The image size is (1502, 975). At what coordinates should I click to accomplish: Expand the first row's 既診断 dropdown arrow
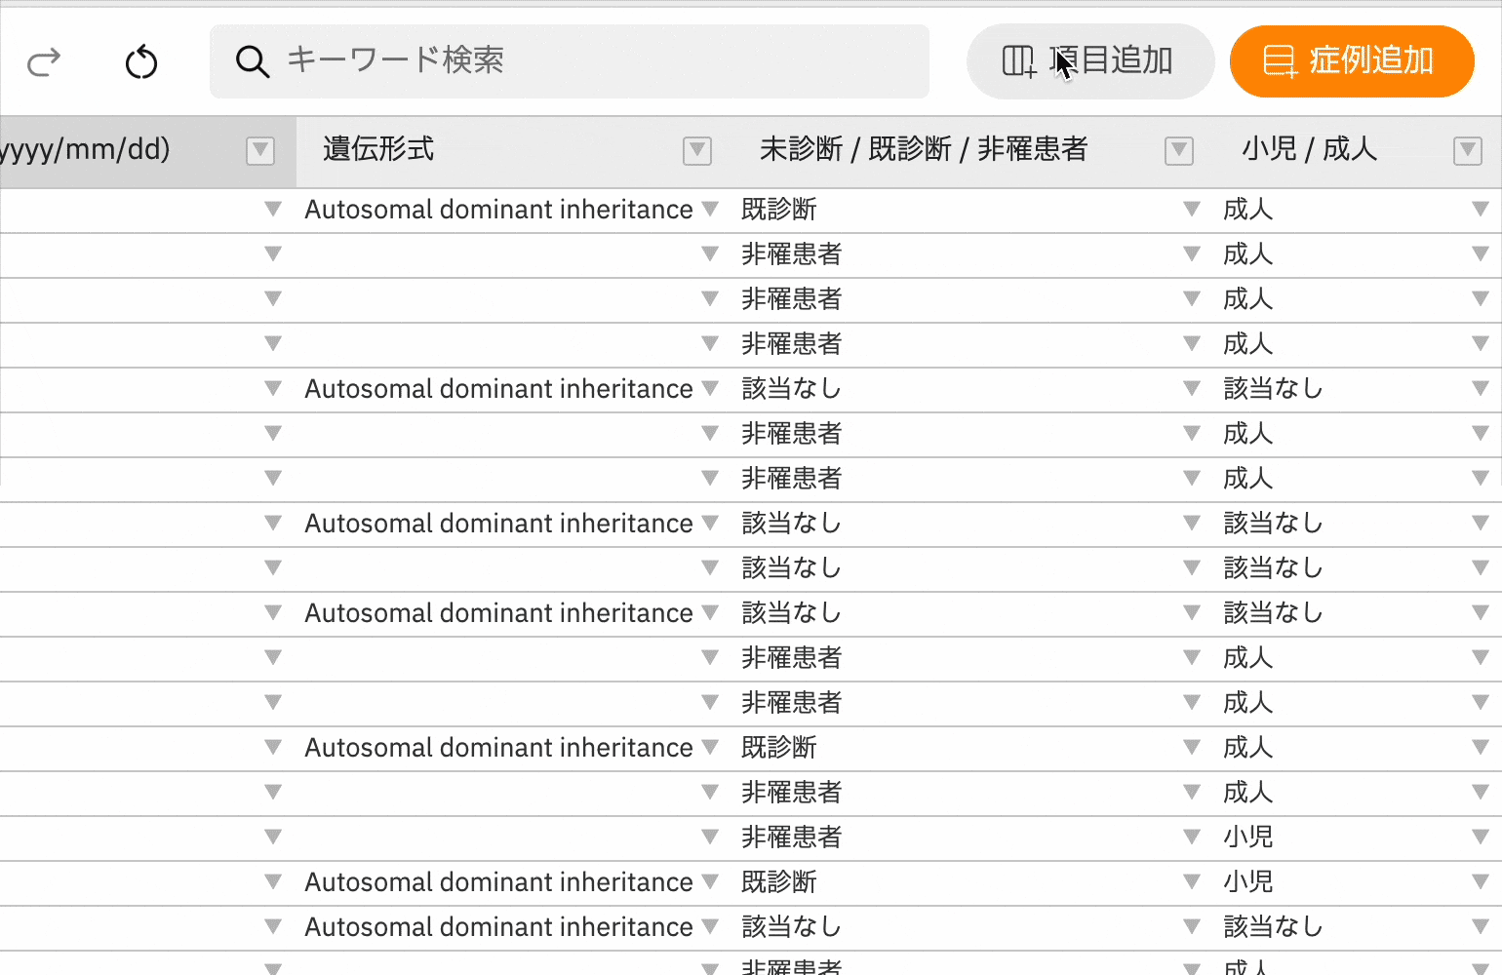1191,209
